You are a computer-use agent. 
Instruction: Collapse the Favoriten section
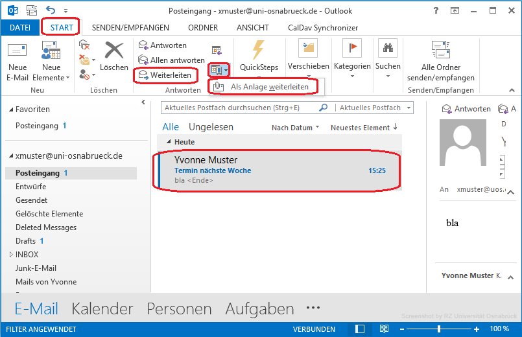tap(11, 110)
